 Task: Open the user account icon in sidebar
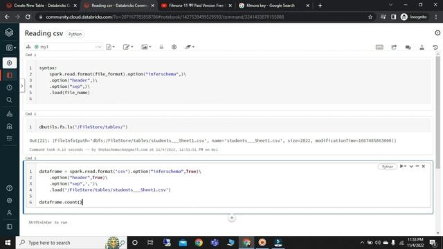click(9, 212)
